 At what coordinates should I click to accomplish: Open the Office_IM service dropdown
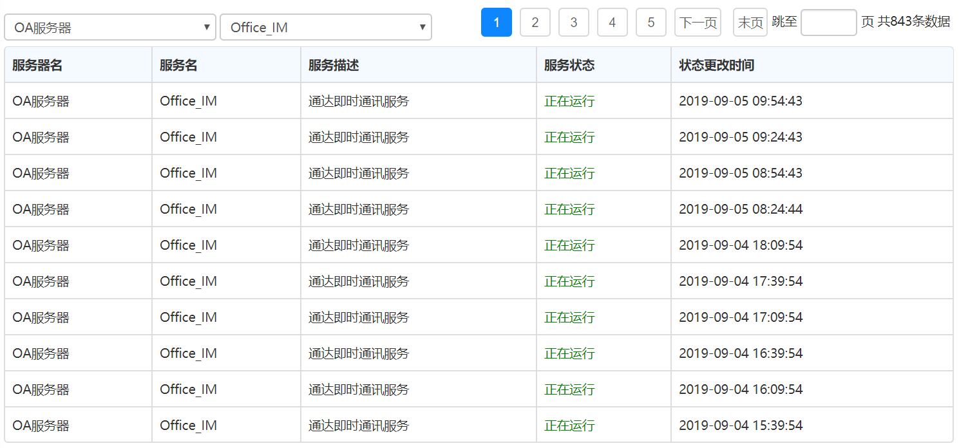(x=325, y=28)
